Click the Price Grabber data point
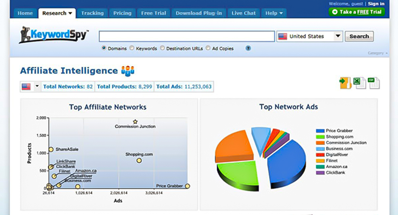The width and height of the screenshot is (398, 215). [187, 186]
